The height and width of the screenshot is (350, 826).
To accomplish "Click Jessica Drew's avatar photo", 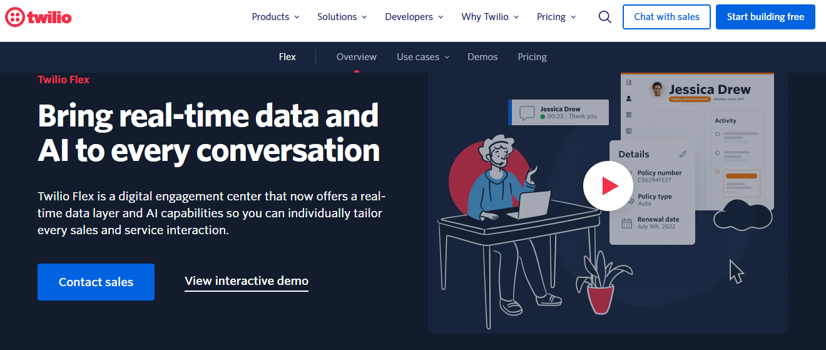I will [657, 90].
